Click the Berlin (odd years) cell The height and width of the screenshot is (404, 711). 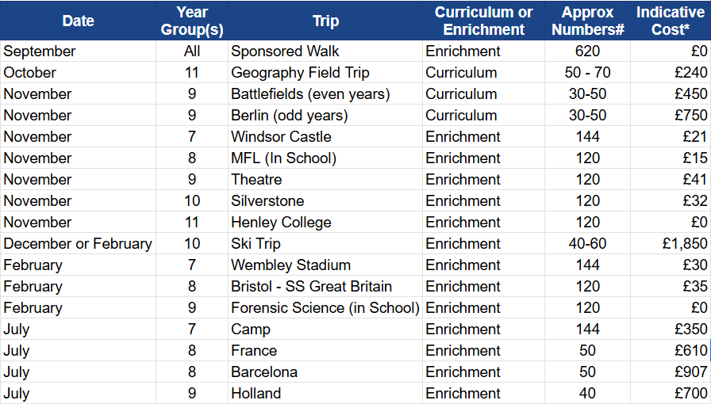pos(325,115)
